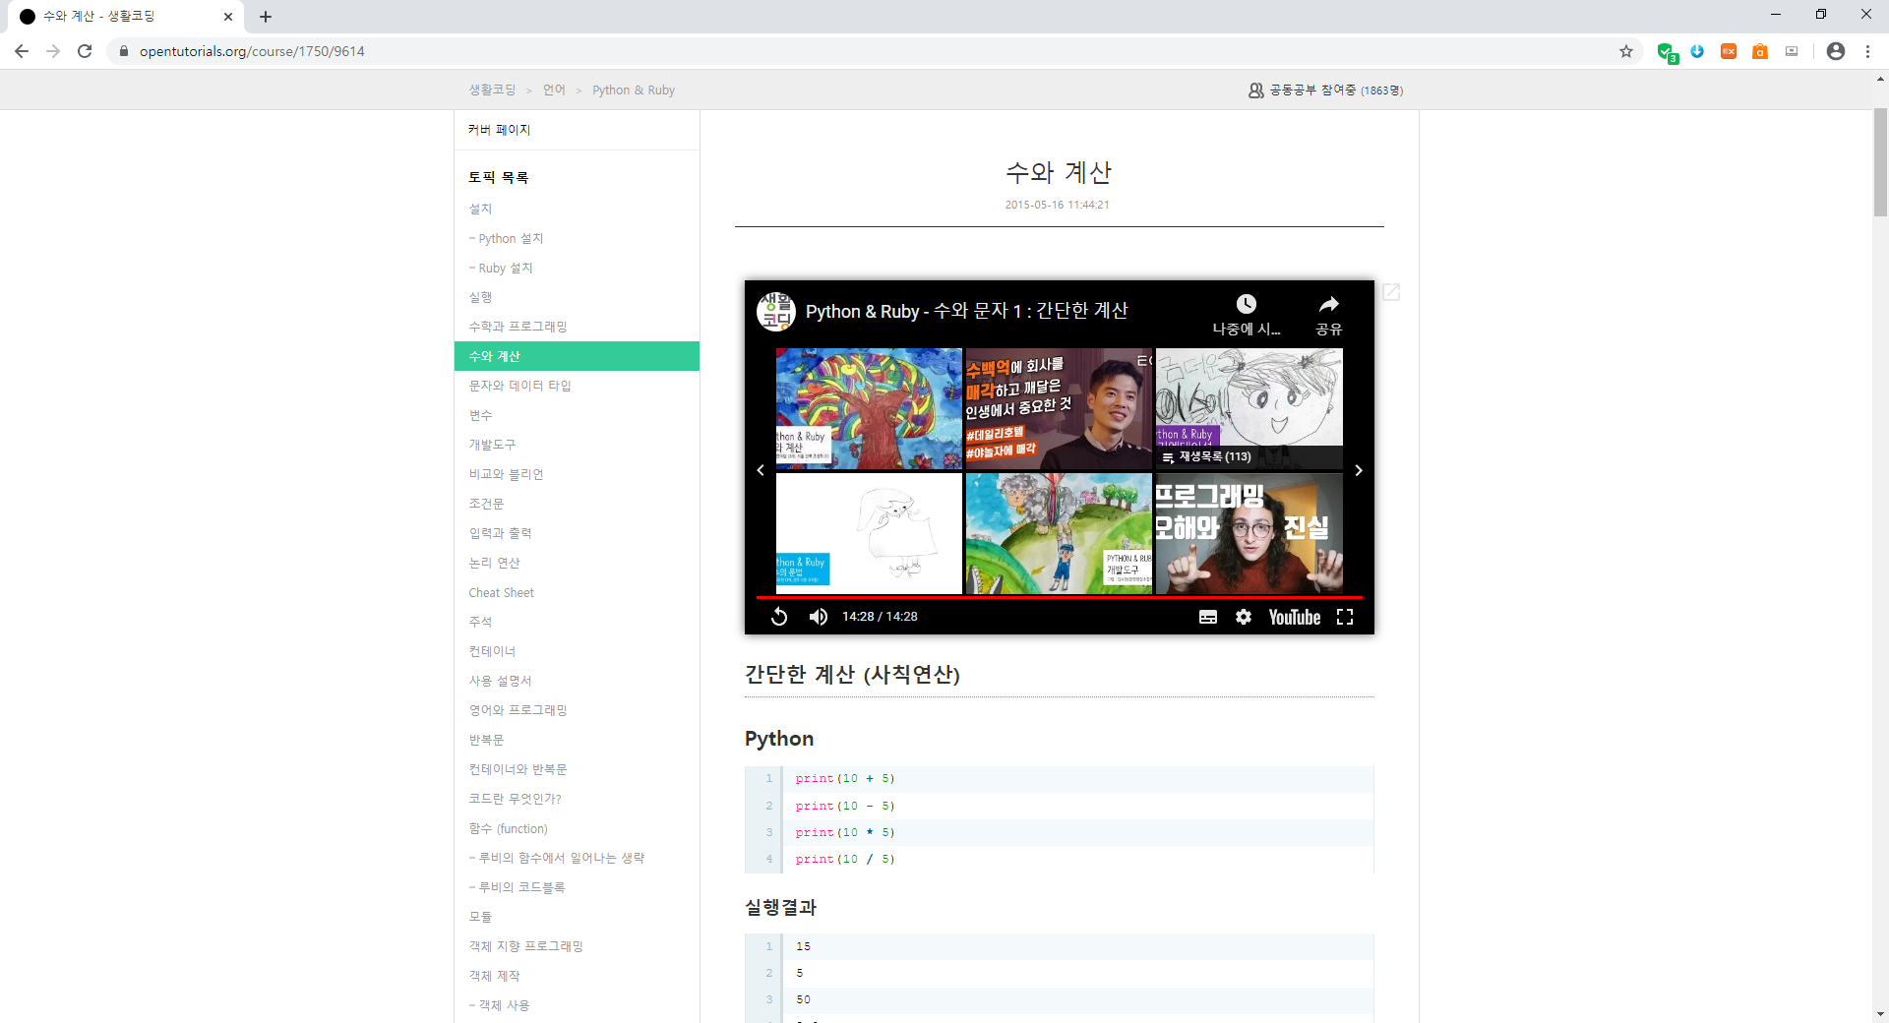
Task: Open the 함수 (function) topic
Action: 508,828
